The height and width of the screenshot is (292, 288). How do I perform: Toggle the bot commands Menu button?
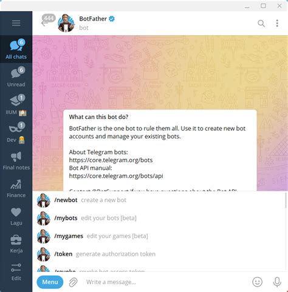(x=50, y=282)
